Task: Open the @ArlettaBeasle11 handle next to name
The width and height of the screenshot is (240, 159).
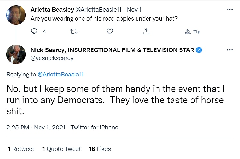Action: (x=98, y=10)
